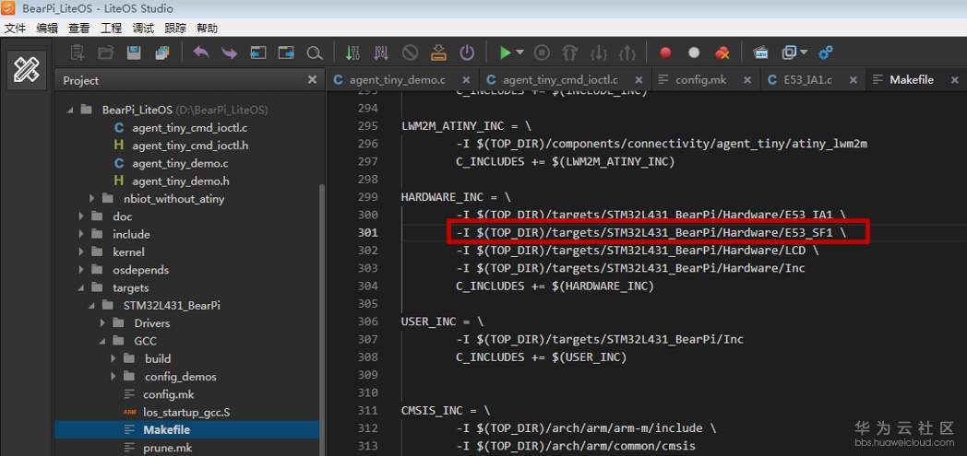Click the pencil-ruler sidebar icon
Screen dimensions: 967x456
27,69
